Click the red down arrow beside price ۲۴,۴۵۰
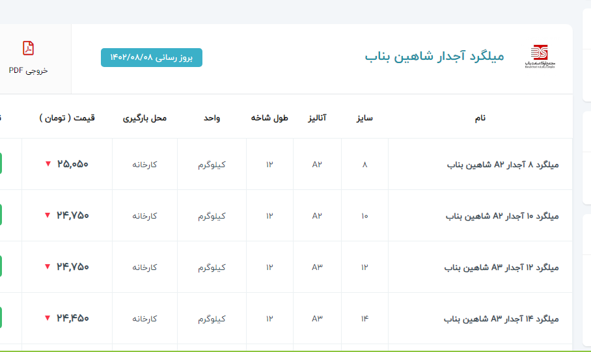Screen dimensions: 591x352 [48, 318]
